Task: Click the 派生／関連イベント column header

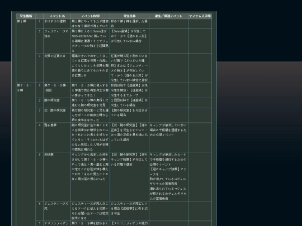Action: click(x=168, y=16)
